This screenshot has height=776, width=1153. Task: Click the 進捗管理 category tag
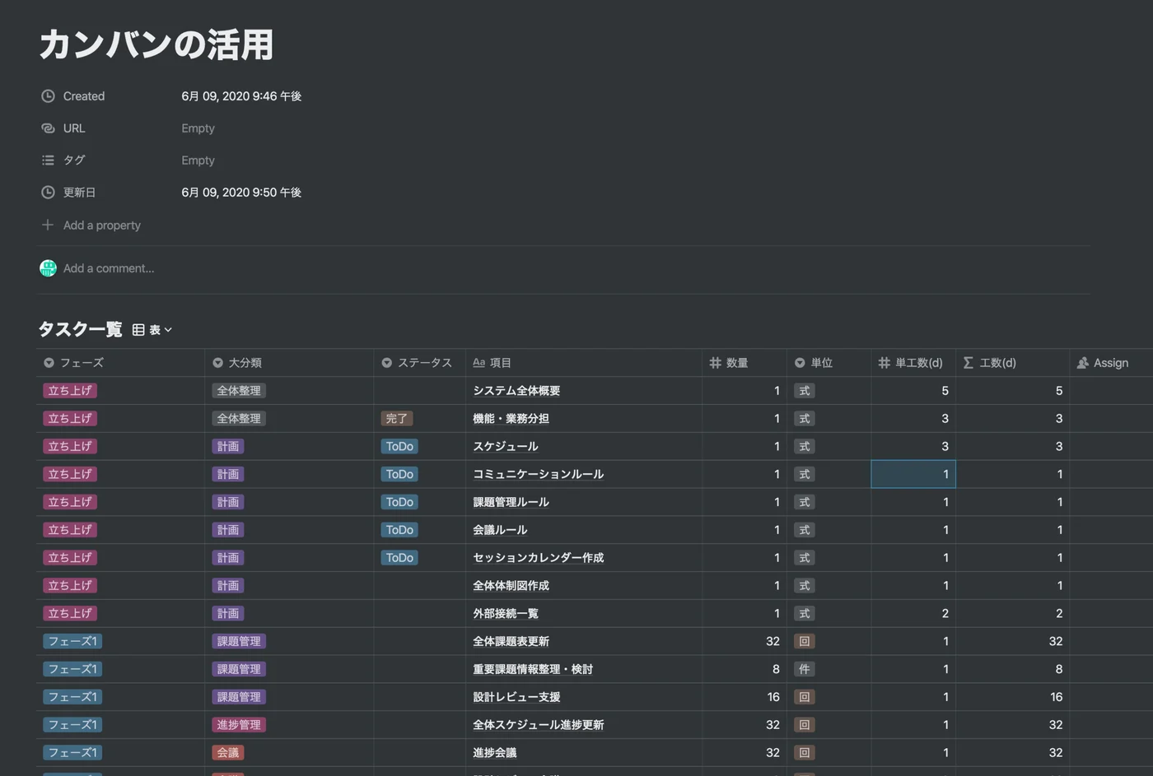coord(239,725)
